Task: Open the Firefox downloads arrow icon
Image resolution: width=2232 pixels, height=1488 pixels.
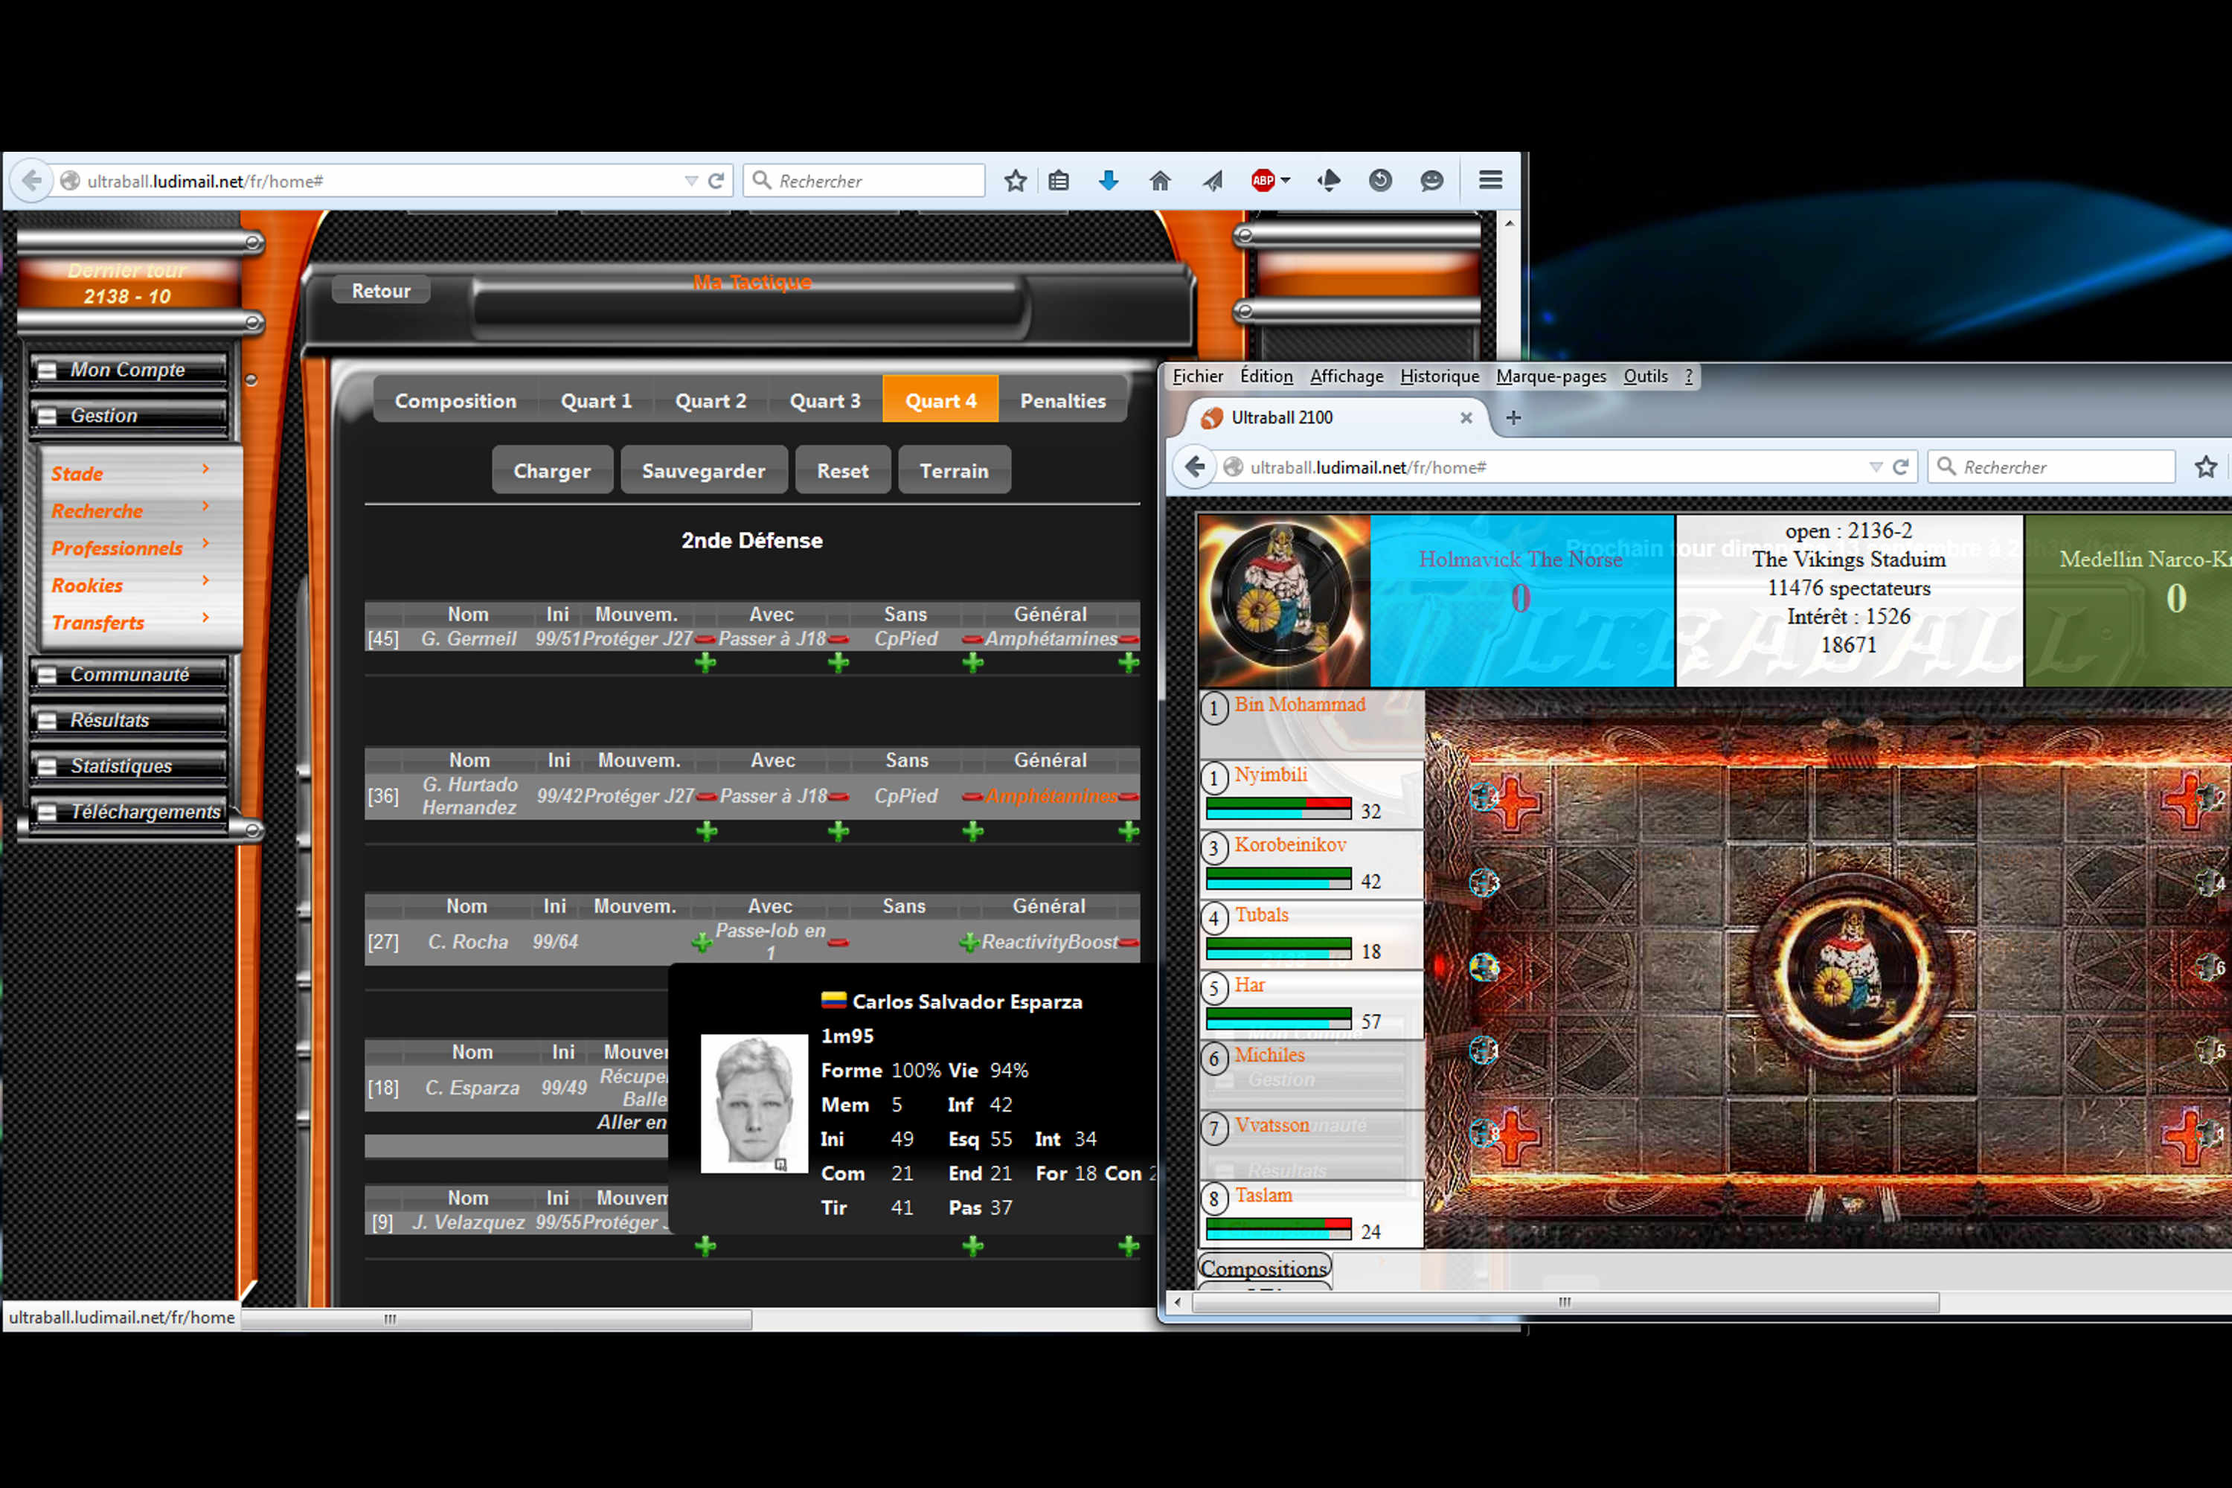Action: click(x=1108, y=180)
